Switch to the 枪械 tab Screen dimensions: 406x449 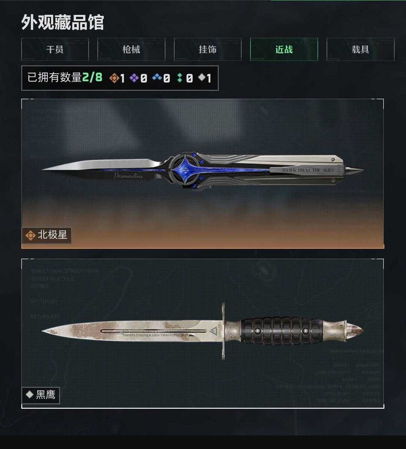(x=131, y=49)
